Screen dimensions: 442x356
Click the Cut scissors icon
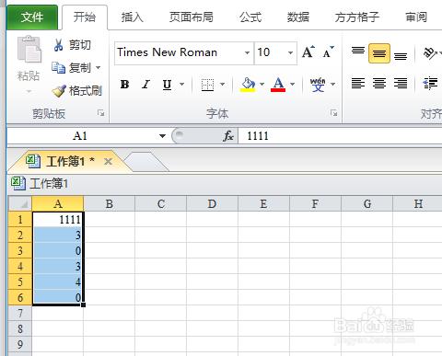click(58, 45)
